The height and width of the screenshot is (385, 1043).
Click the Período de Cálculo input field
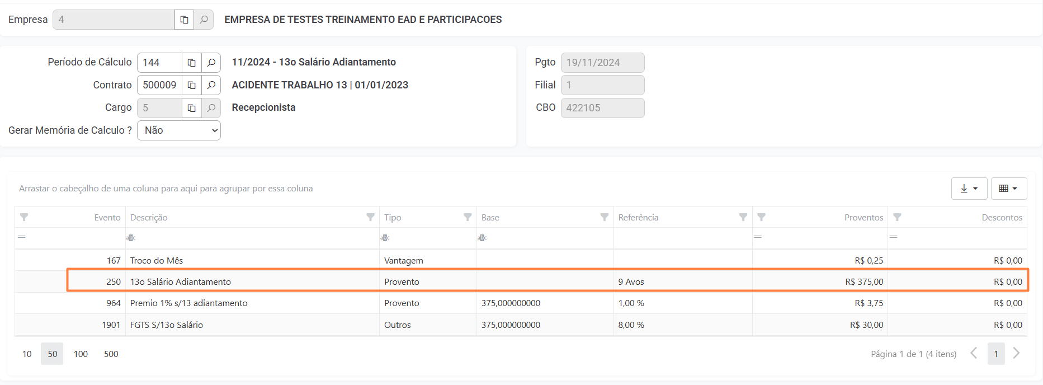(159, 63)
